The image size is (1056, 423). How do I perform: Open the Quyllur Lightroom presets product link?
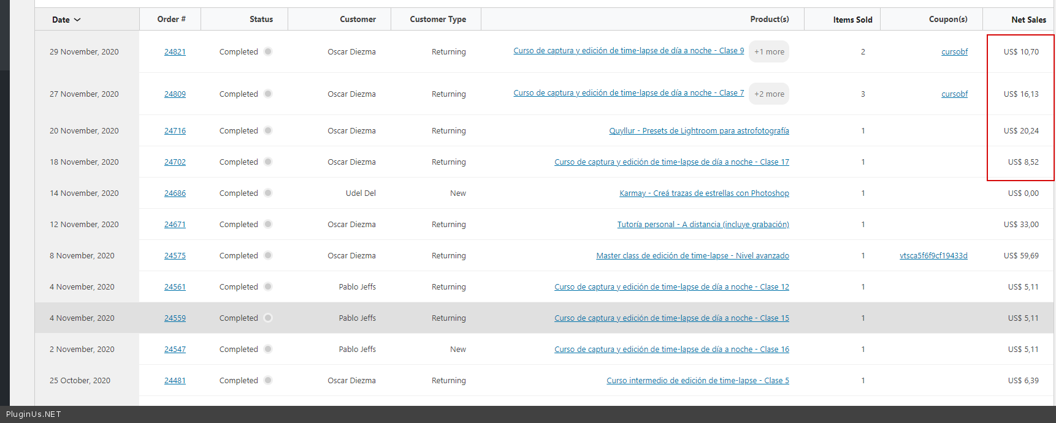click(x=698, y=130)
